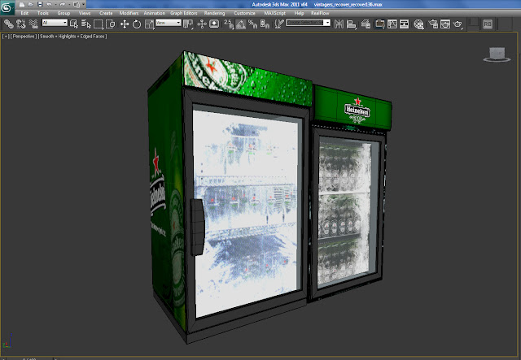Activate the Select and Move tool
Viewport: 521px width, 360px height.
125,24
